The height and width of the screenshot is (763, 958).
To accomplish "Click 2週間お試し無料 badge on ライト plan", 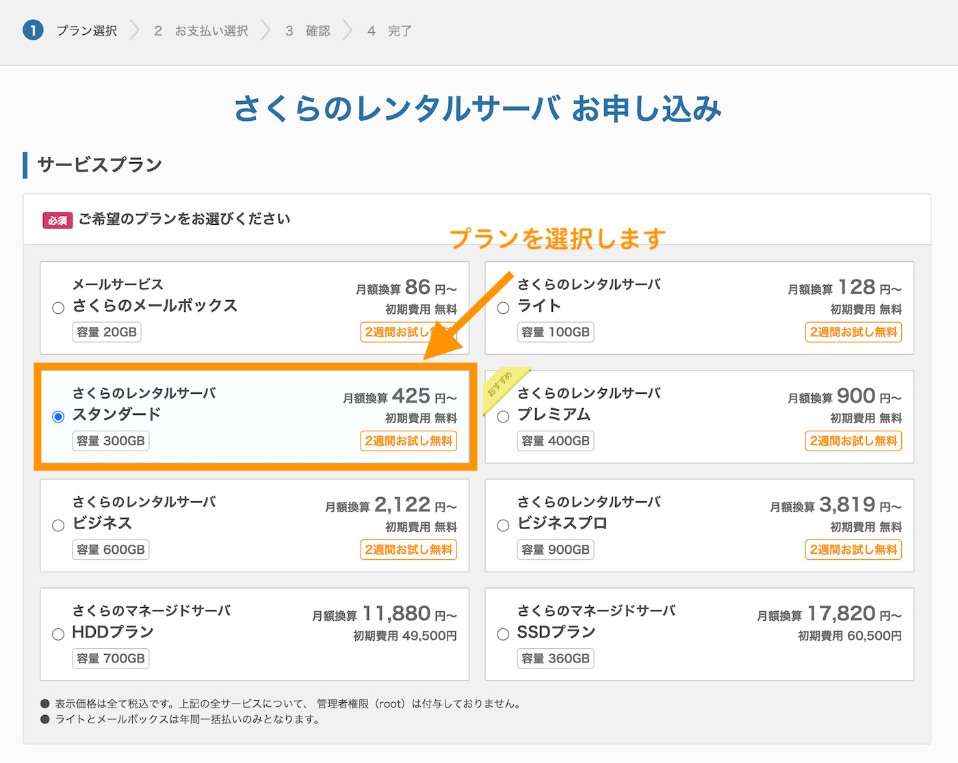I will pos(853,332).
